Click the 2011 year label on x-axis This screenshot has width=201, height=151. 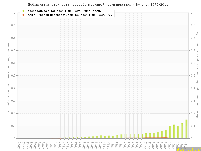(x=186, y=145)
